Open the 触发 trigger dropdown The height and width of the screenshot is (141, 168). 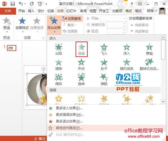(70, 25)
